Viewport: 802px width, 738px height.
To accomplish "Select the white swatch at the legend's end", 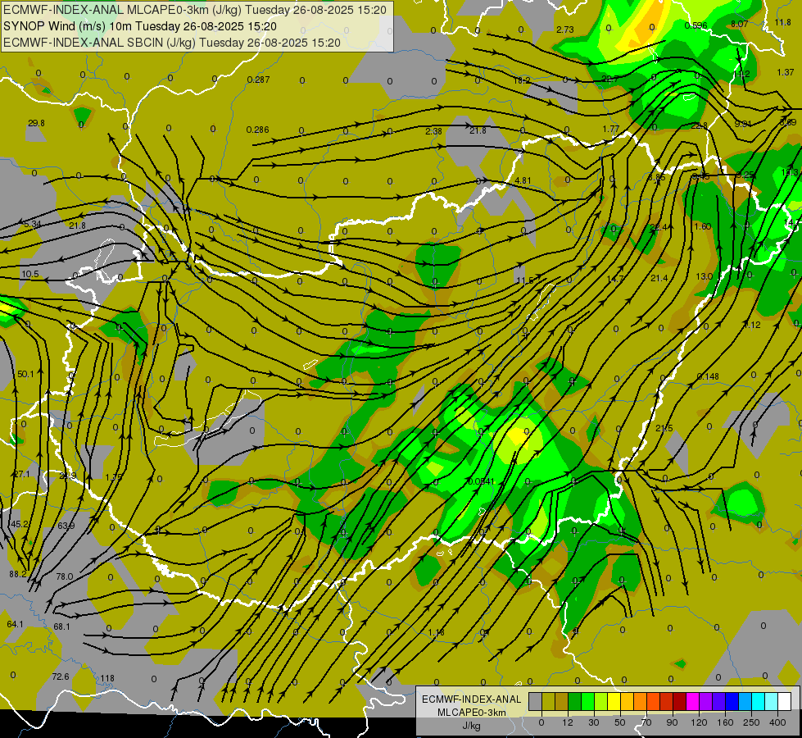I will pos(785,701).
